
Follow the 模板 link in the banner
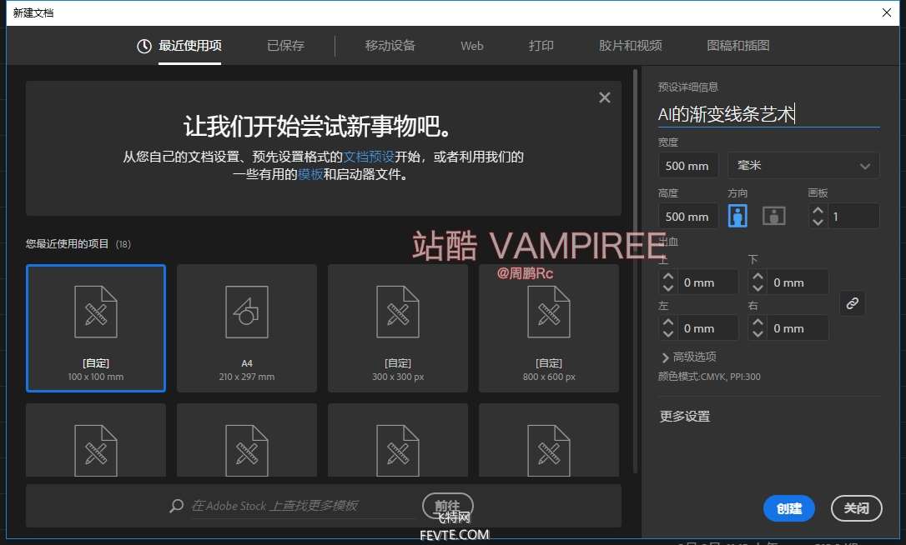point(310,174)
